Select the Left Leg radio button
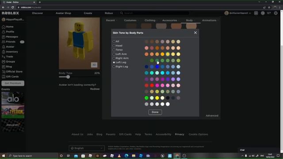The image size is (283, 159). point(114,62)
